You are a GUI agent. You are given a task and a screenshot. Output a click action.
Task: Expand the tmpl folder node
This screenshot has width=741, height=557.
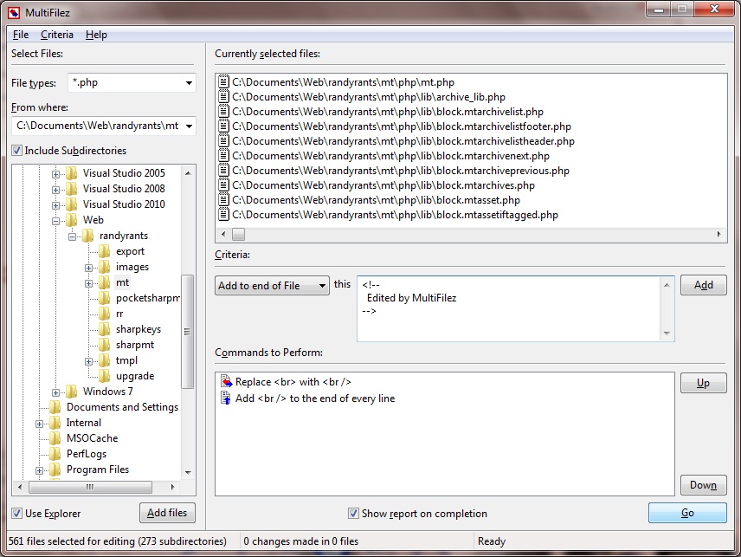click(88, 362)
